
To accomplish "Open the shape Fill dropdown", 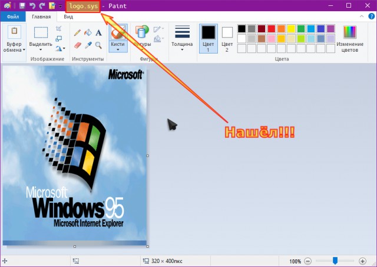I will 158,38.
